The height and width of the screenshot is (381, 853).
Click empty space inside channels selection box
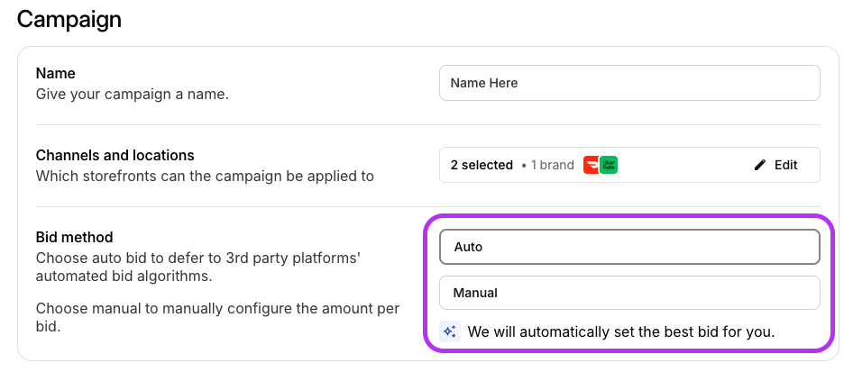tap(685, 165)
